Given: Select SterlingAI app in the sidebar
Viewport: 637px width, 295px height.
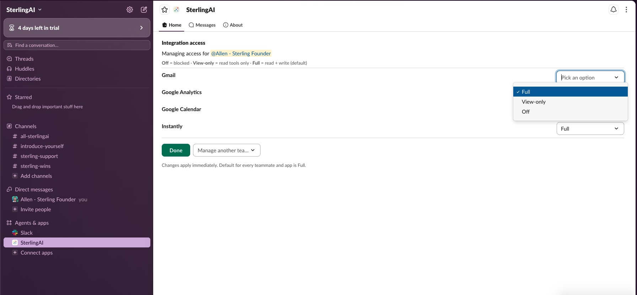Looking at the screenshot, I should (x=77, y=243).
